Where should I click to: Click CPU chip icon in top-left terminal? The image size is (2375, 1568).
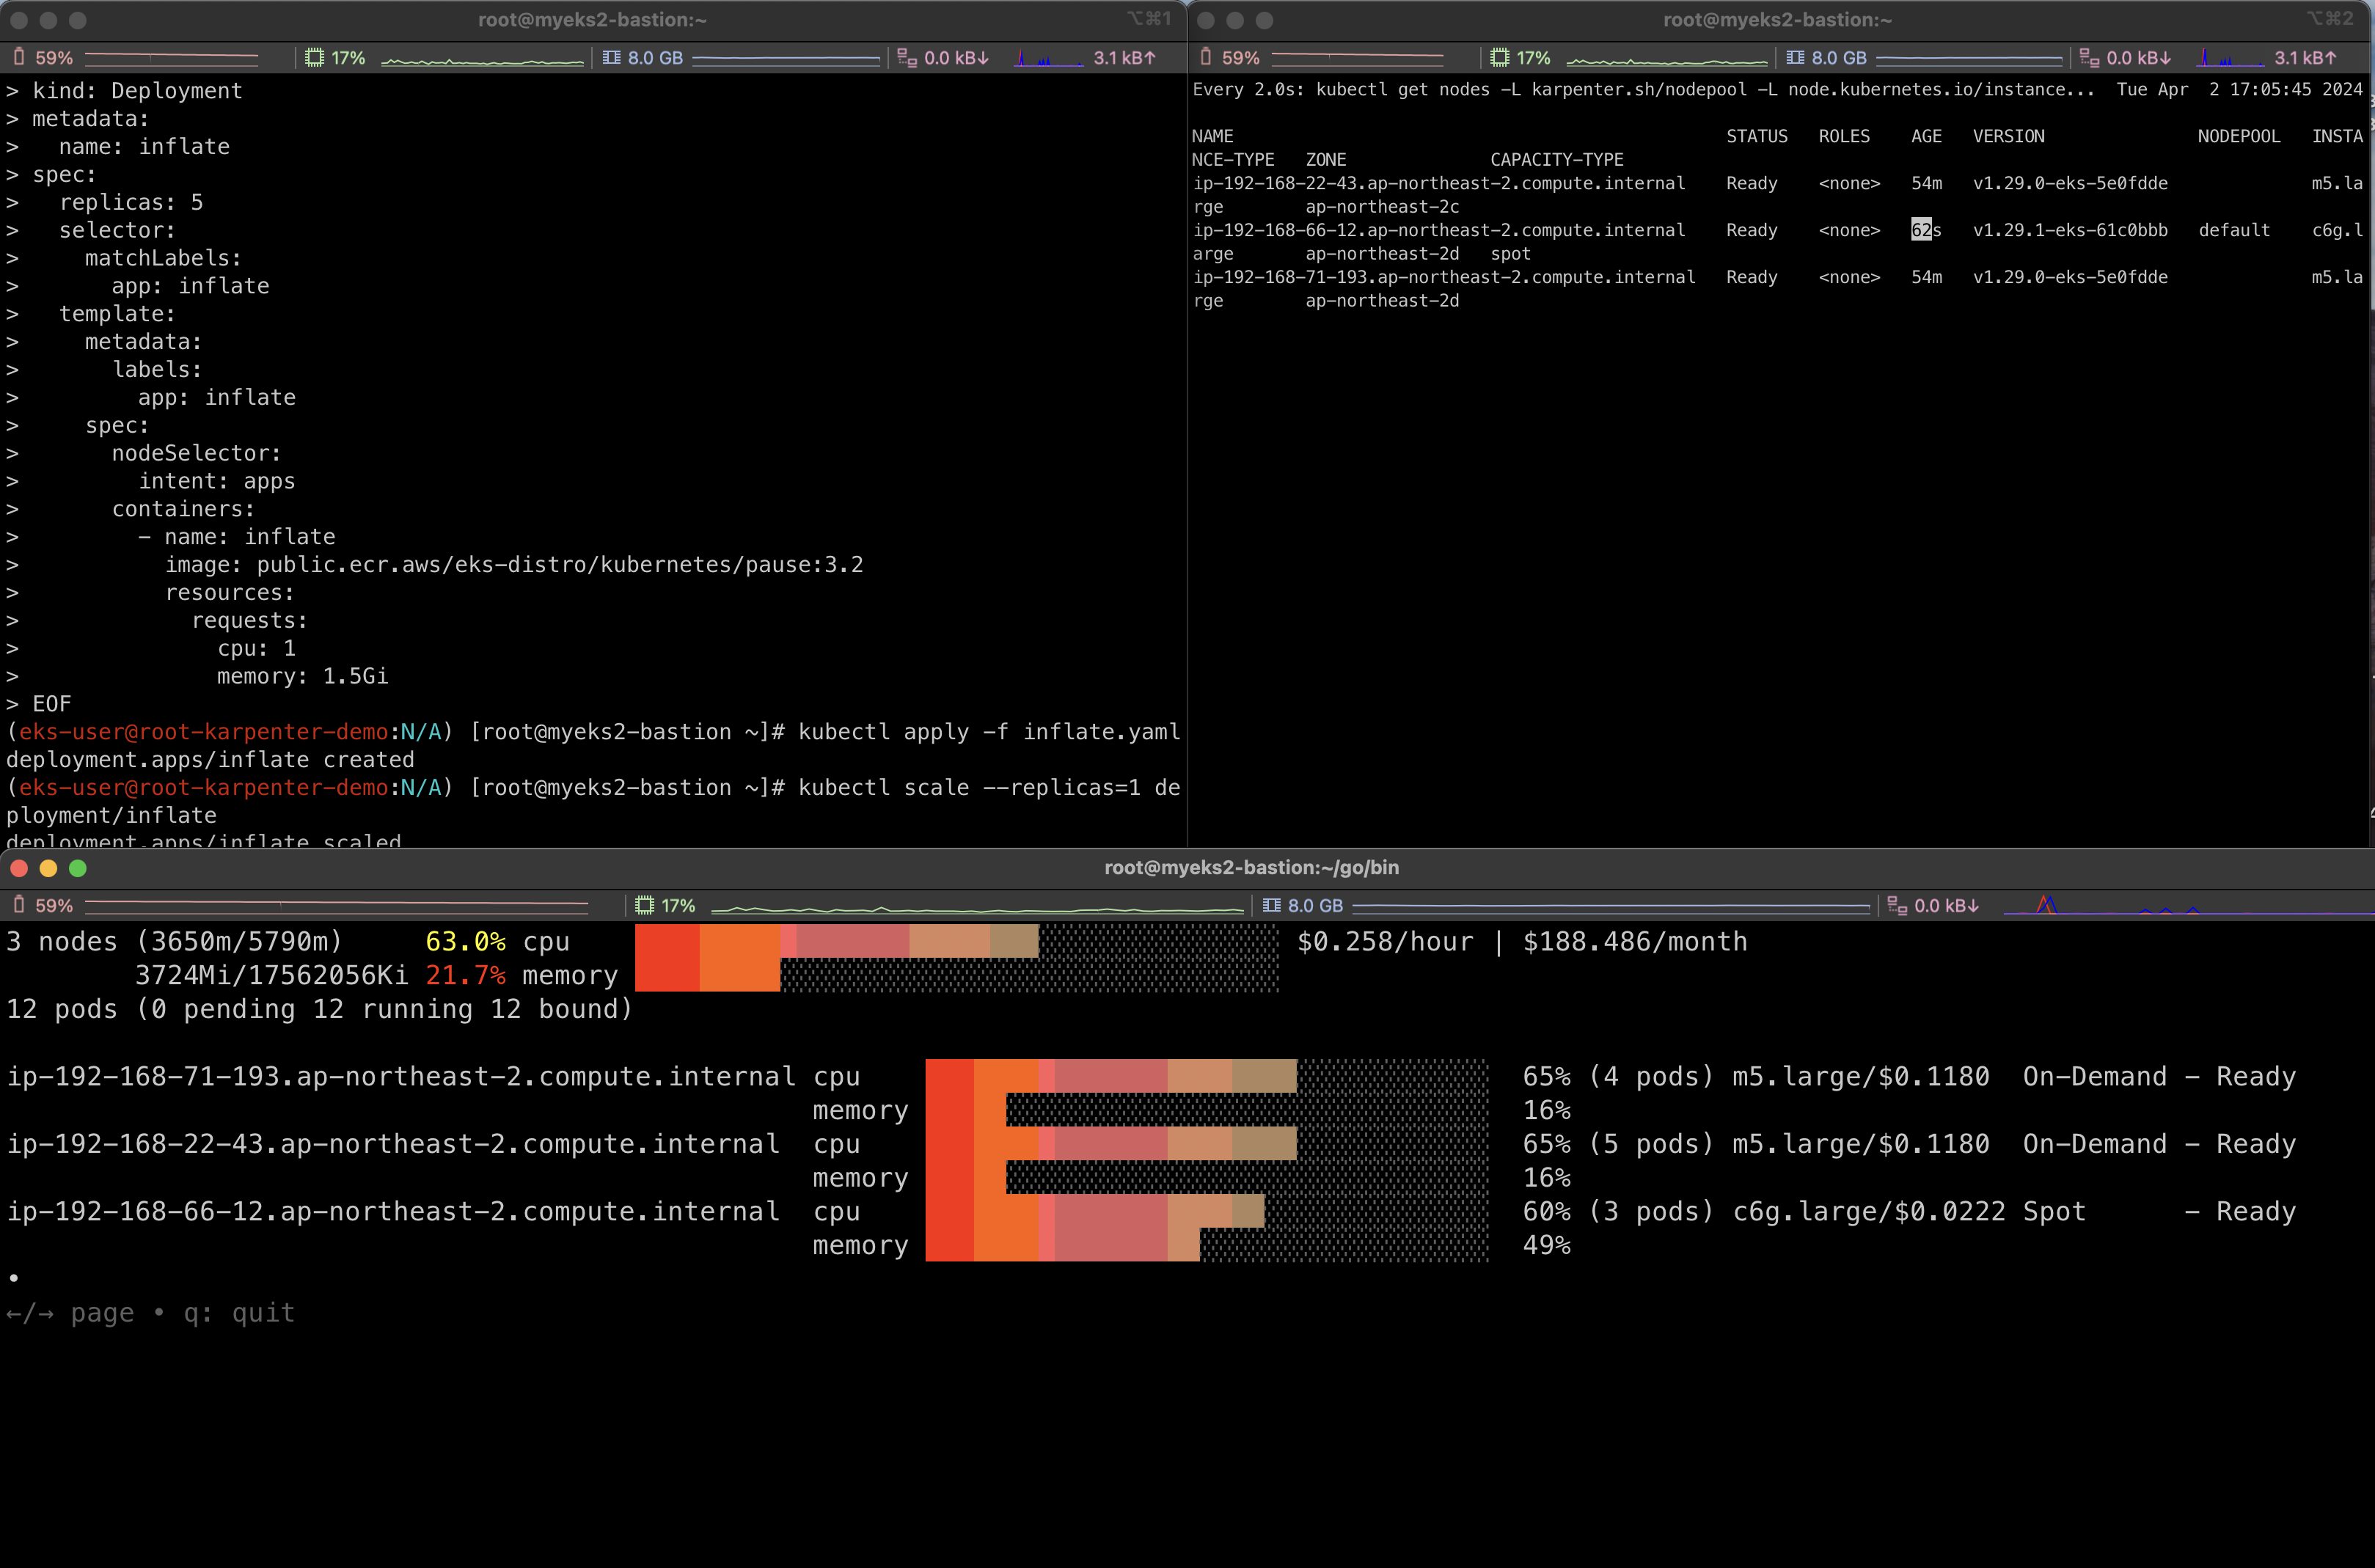coord(314,58)
